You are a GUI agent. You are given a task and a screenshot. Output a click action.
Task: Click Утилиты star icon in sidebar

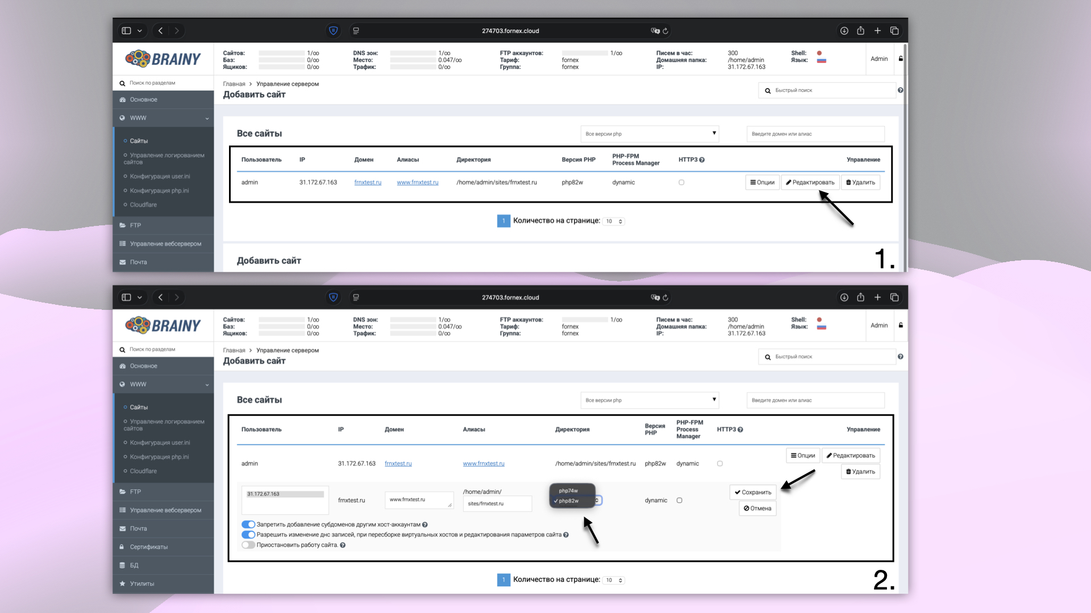[122, 583]
